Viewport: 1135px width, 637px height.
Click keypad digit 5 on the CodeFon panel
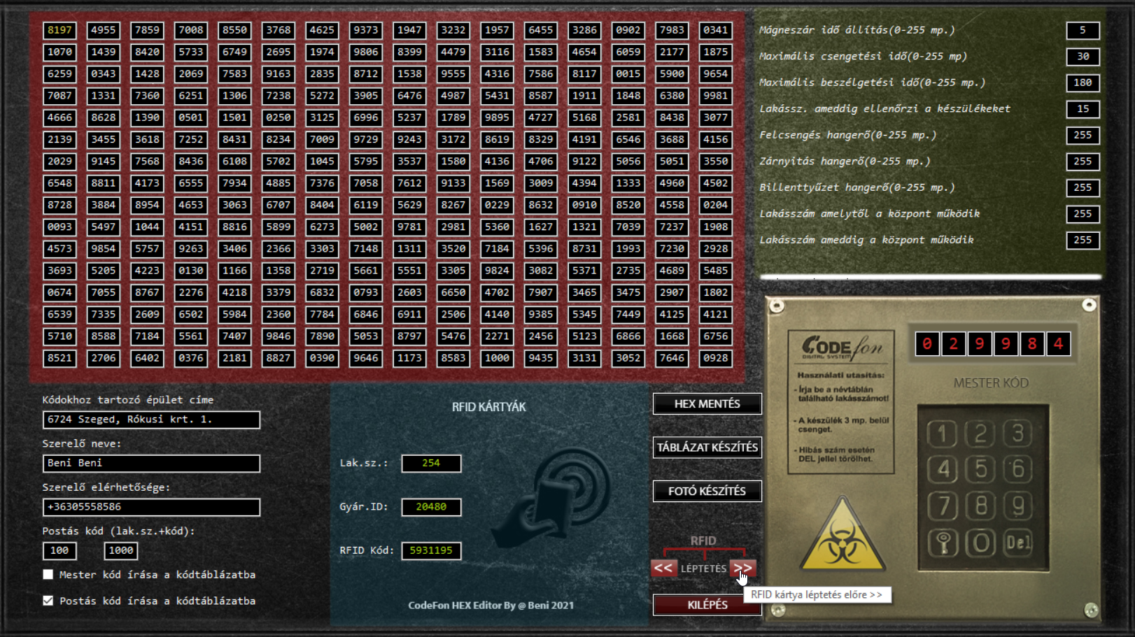(x=980, y=469)
